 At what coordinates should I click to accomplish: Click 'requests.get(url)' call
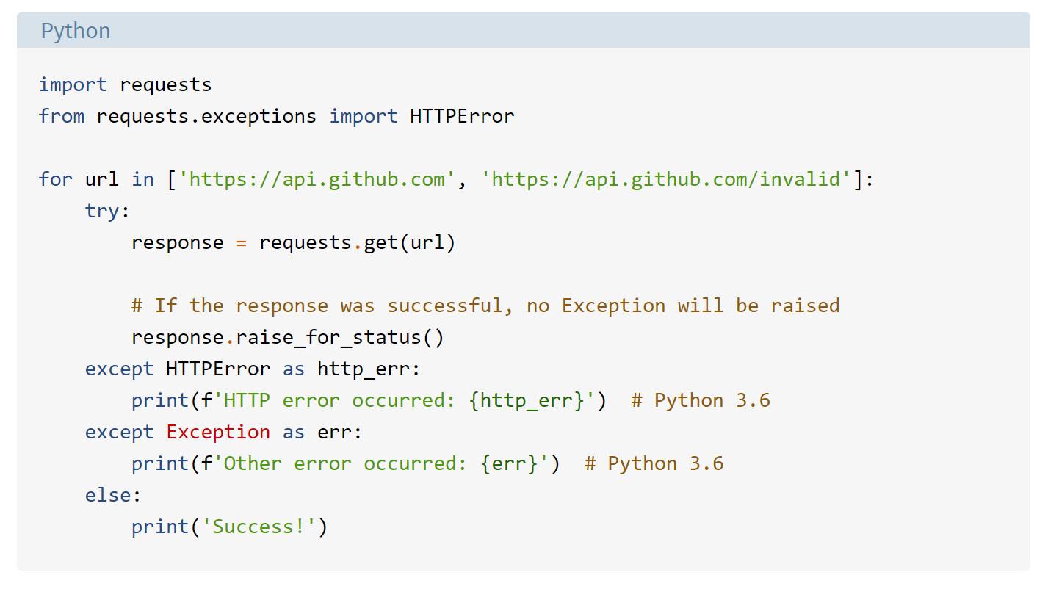(x=357, y=242)
